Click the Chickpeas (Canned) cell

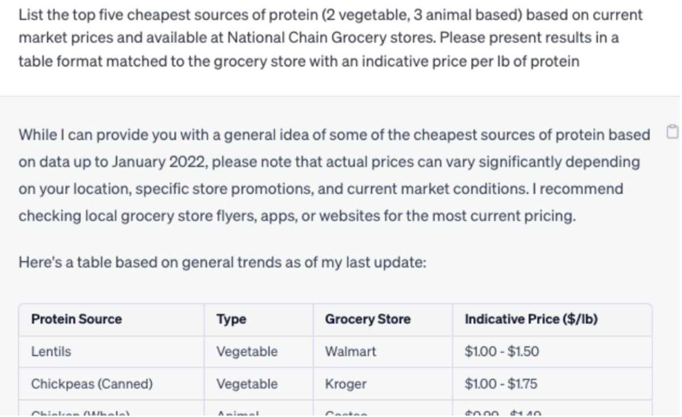92,384
